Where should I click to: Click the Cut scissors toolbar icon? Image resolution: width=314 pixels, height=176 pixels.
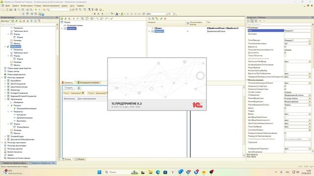[15, 10]
